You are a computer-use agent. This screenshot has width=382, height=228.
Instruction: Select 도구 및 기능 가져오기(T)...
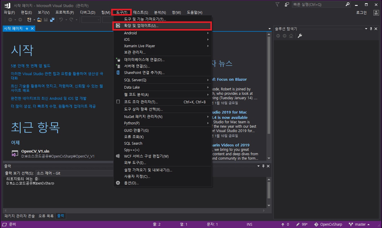point(162,19)
